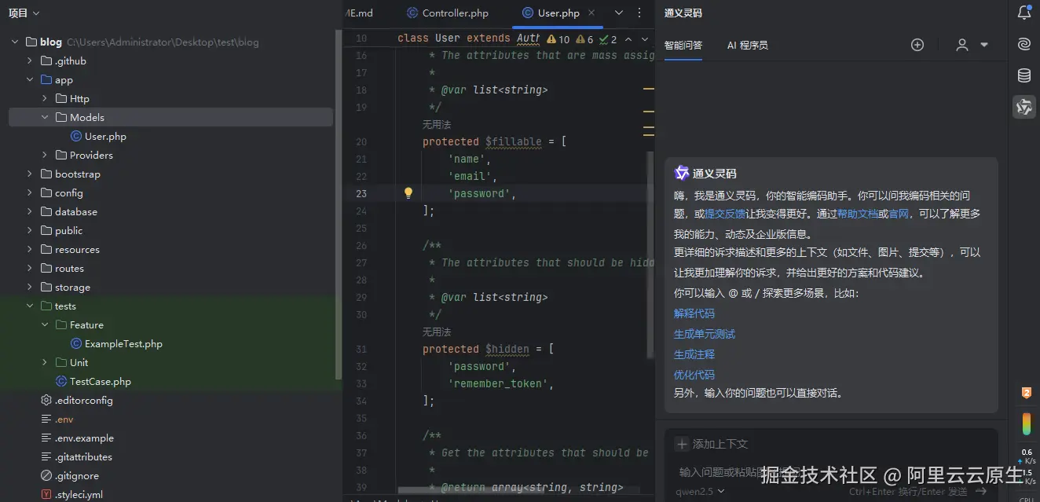This screenshot has width=1040, height=502.
Task: Send message with arrow icon
Action: click(980, 491)
